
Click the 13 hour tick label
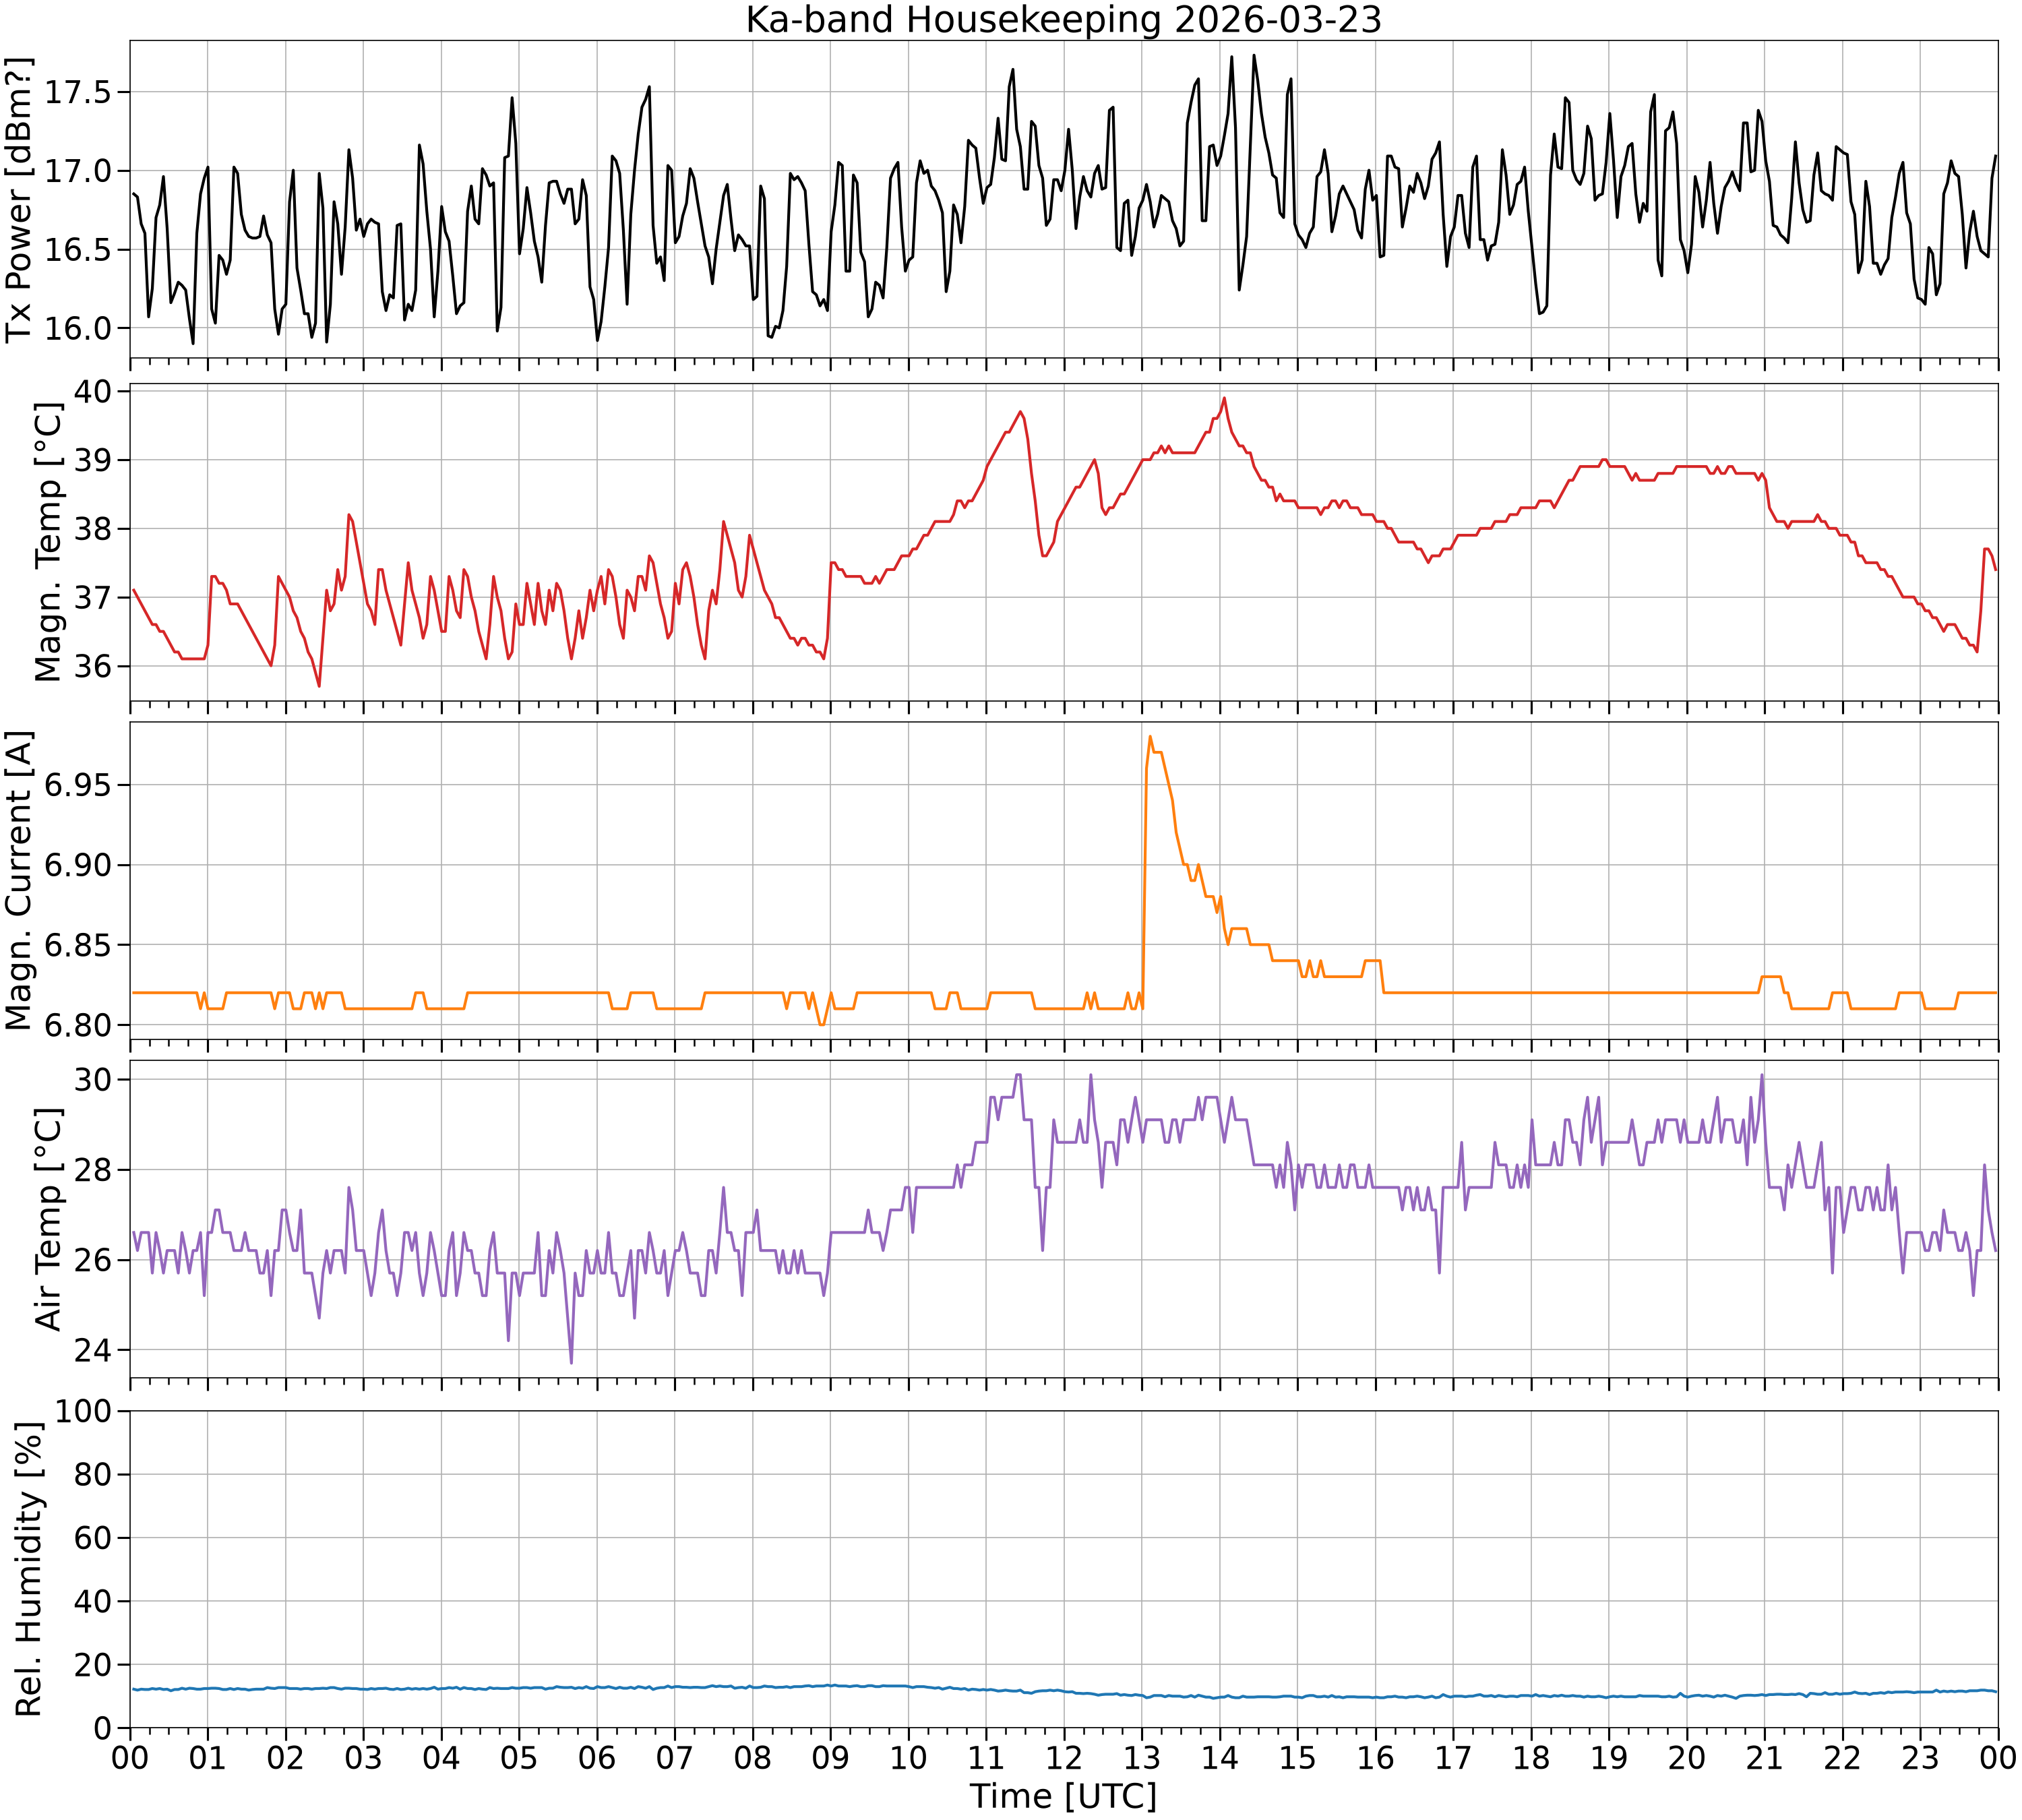point(1142,1758)
